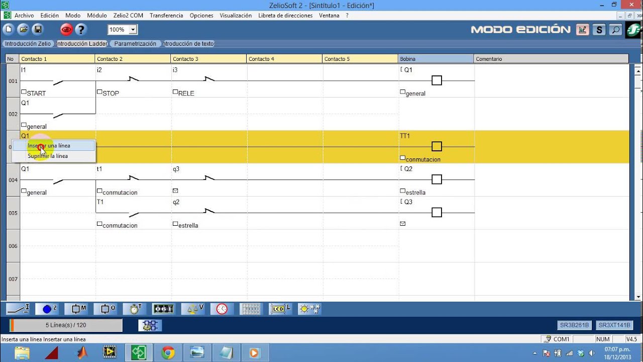Select the summer/winter sun icon
This screenshot has width=643, height=362.
309,309
